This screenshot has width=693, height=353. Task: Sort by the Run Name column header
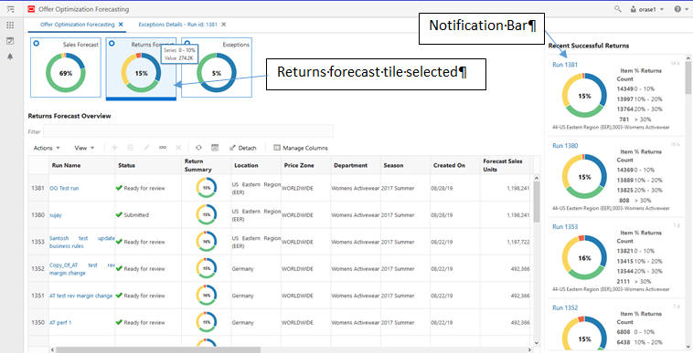[66, 165]
